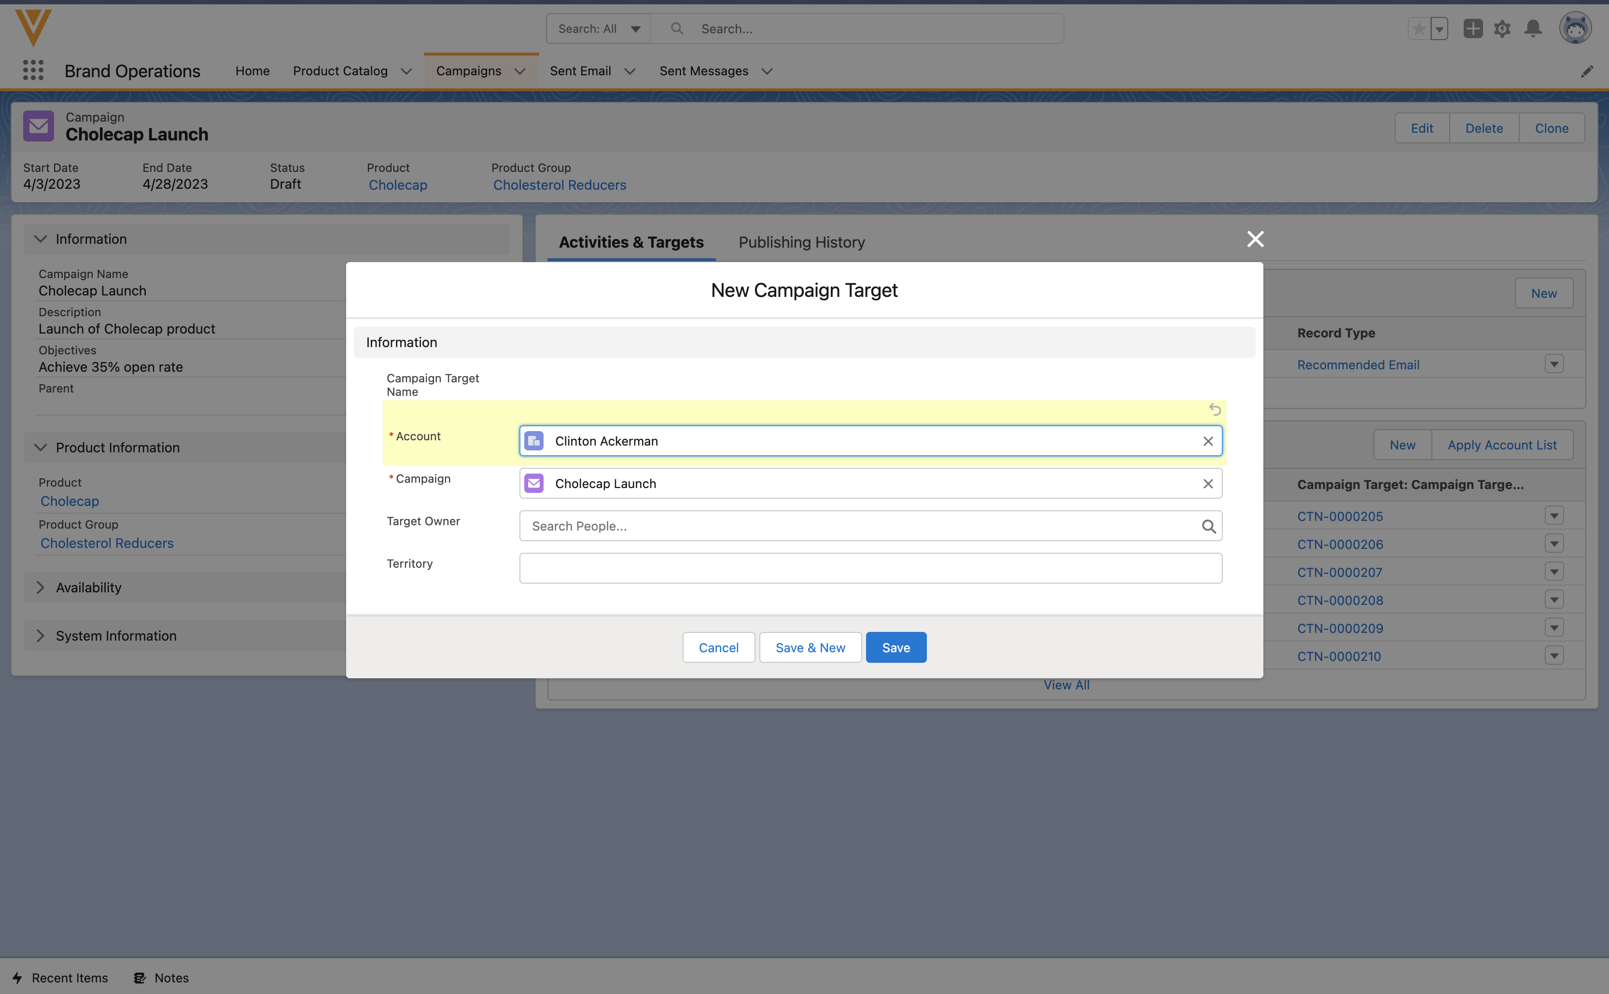Clear the Cholecap Launch campaign selection

coord(1207,484)
